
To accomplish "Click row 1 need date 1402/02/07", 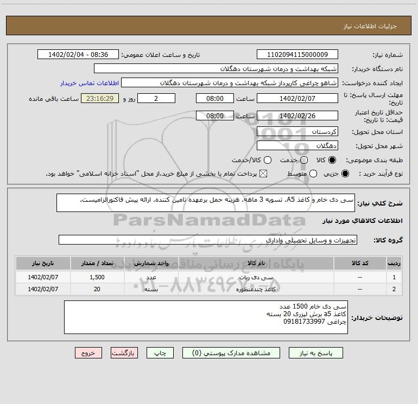I will tap(43, 277).
